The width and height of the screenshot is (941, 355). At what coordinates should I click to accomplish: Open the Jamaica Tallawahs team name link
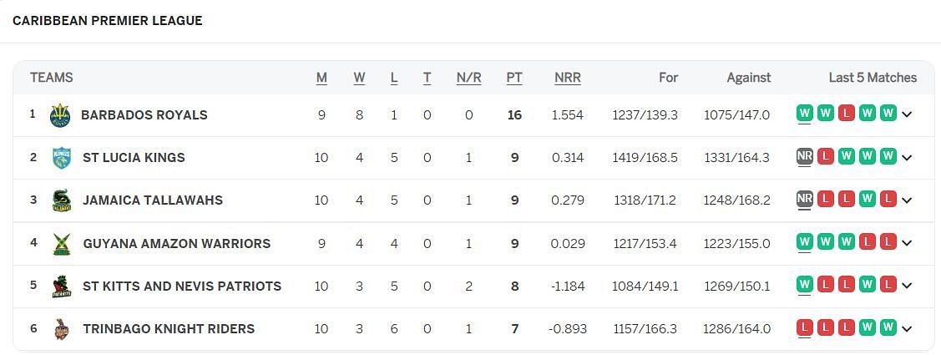[x=153, y=200]
